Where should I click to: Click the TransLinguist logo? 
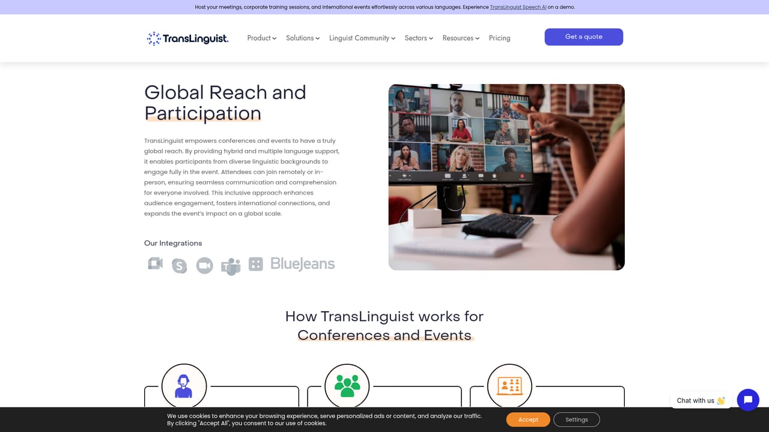tap(187, 38)
